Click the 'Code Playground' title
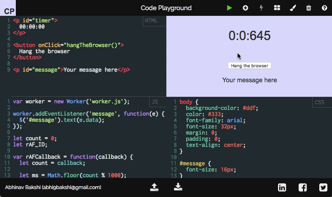 166,8
